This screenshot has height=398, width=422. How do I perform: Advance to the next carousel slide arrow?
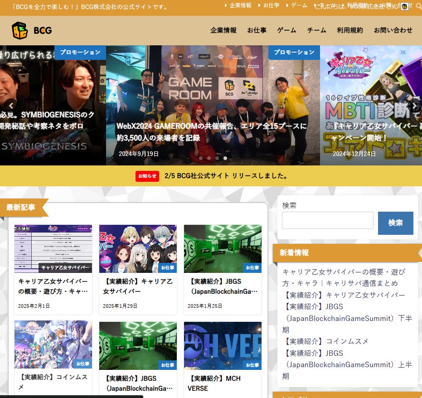[x=415, y=106]
